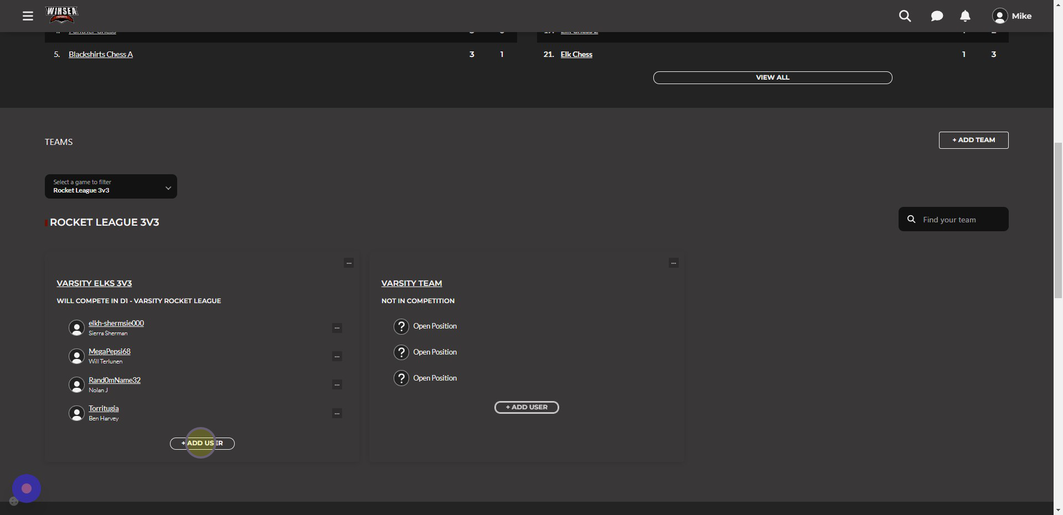The width and height of the screenshot is (1063, 515).
Task: Open options menu for Varsity Elks 3v3 card
Action: point(349,263)
